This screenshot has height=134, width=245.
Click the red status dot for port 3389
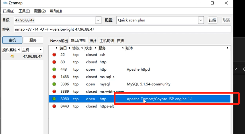[54, 92]
